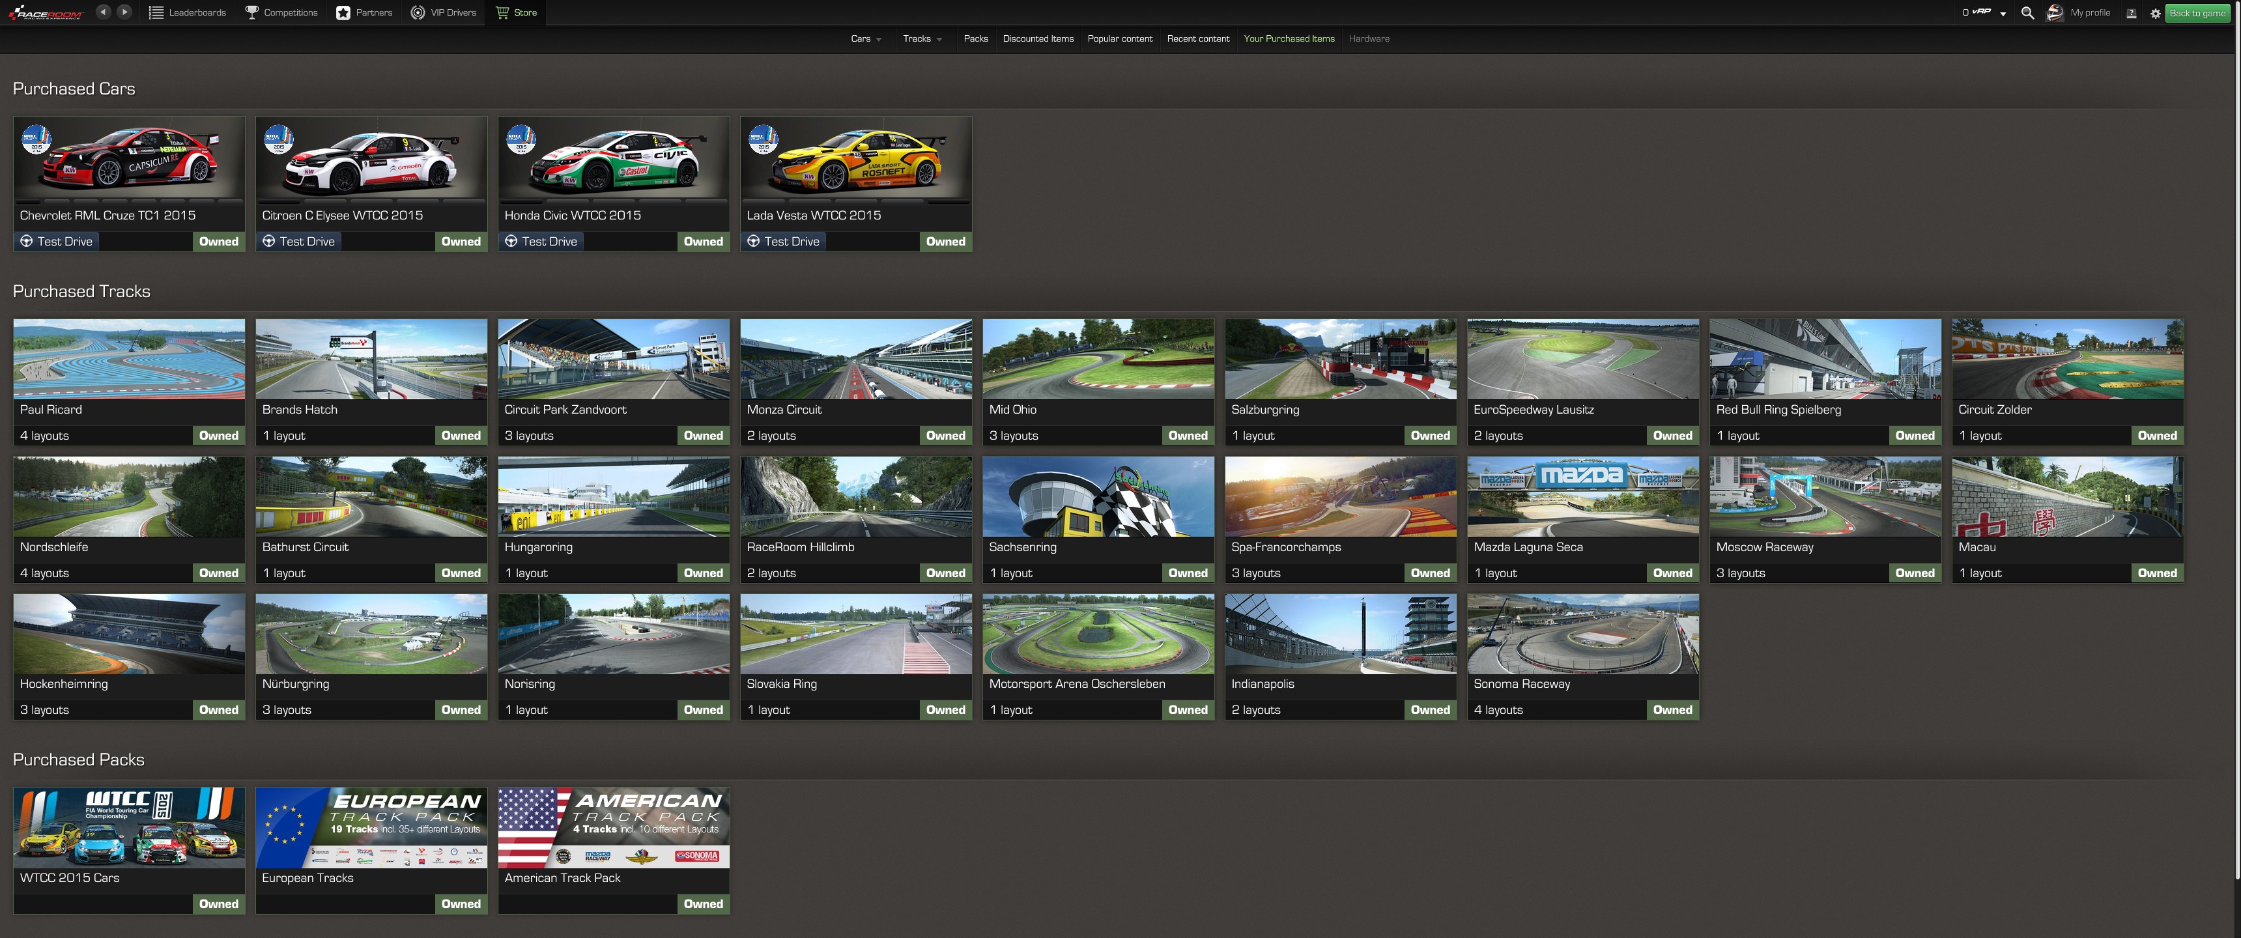Open the American Track Pack thumbnail
This screenshot has width=2241, height=938.
click(x=613, y=827)
